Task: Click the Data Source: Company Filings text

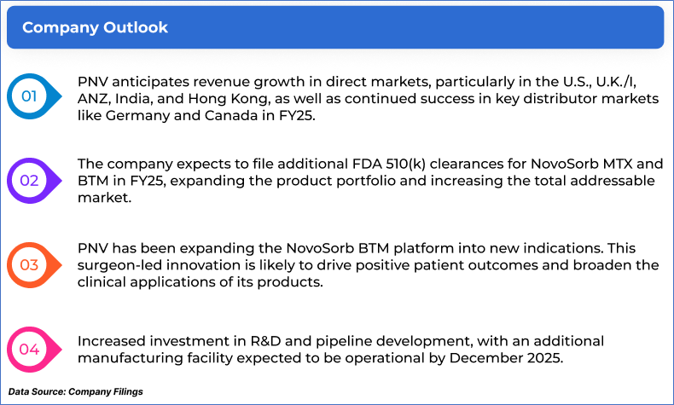Action: pyautogui.click(x=76, y=391)
